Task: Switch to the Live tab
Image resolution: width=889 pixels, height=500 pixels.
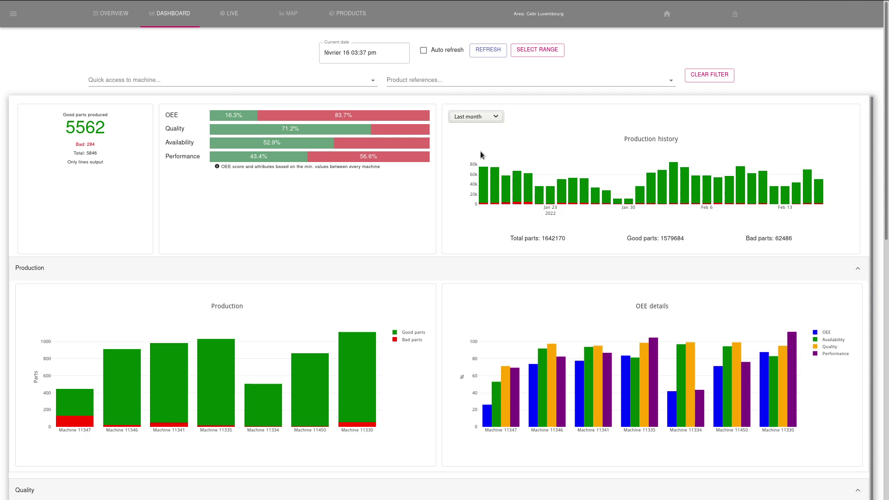Action: (229, 13)
